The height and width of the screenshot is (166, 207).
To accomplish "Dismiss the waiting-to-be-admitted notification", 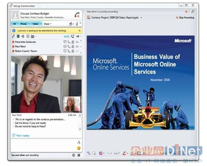I will 80,31.
